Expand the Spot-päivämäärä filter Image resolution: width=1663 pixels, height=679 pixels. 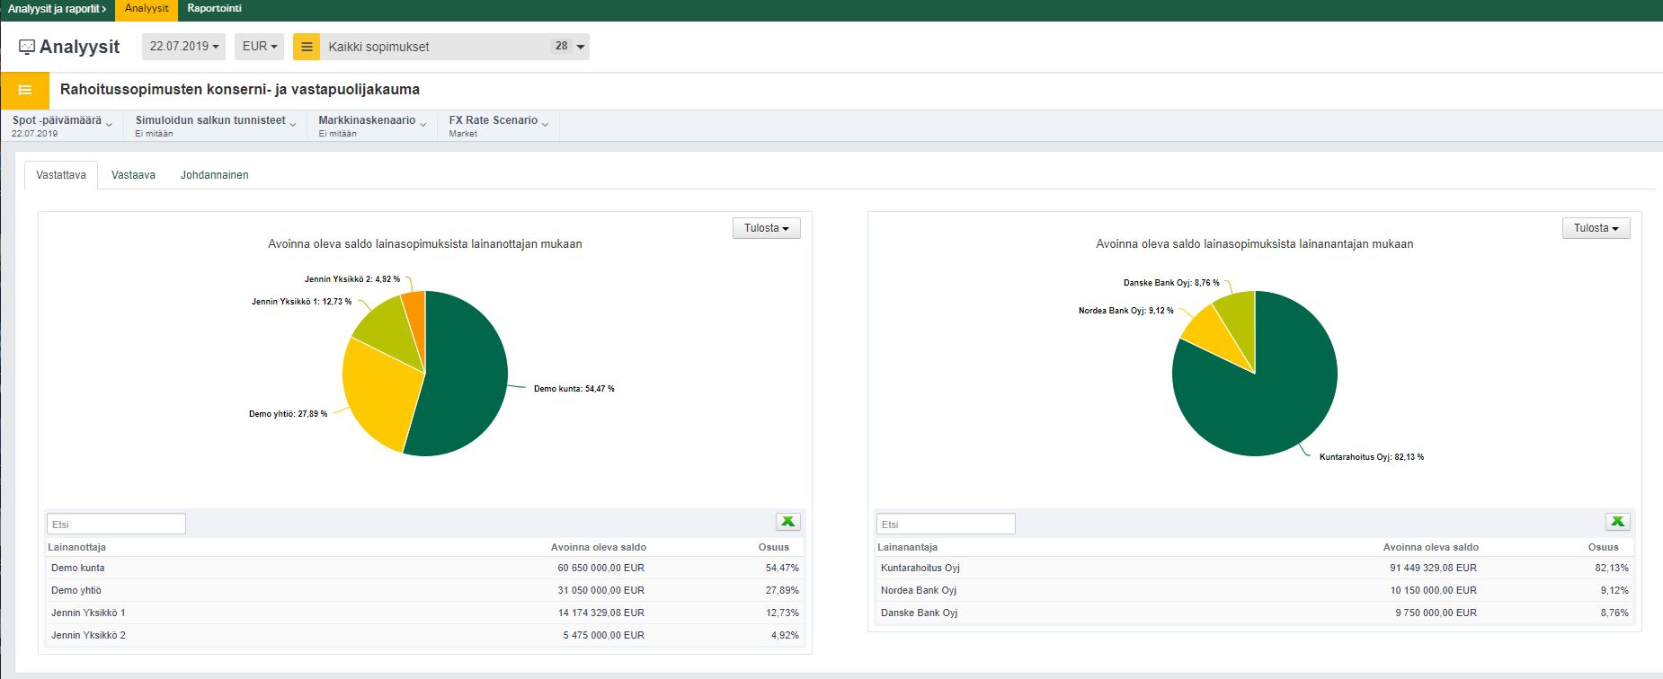tap(62, 126)
